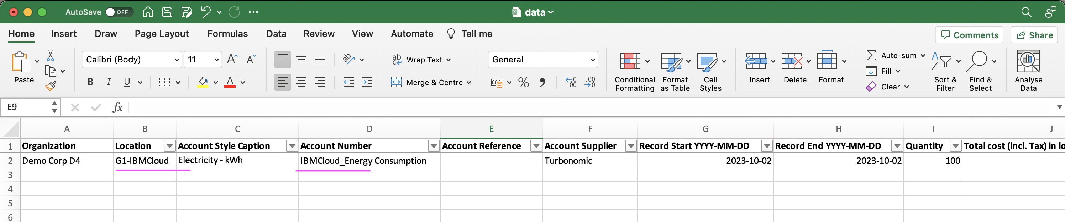Apply the yellow fill colour swatch
The height and width of the screenshot is (222, 1065).
coord(203,82)
